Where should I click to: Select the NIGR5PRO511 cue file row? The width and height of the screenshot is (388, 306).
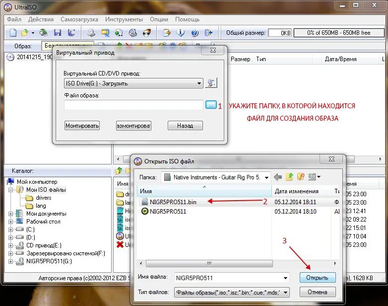(168, 211)
